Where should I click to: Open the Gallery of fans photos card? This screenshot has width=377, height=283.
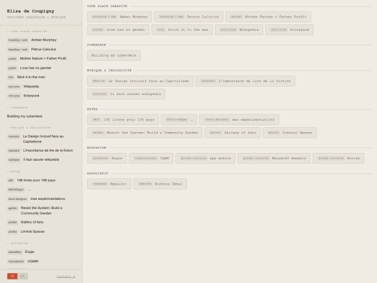point(232,133)
